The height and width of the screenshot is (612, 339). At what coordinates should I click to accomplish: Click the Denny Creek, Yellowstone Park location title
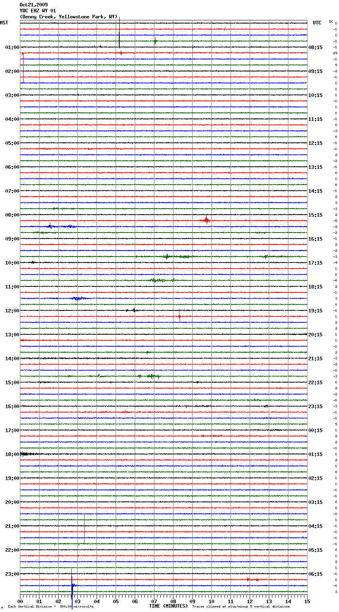[x=69, y=17]
